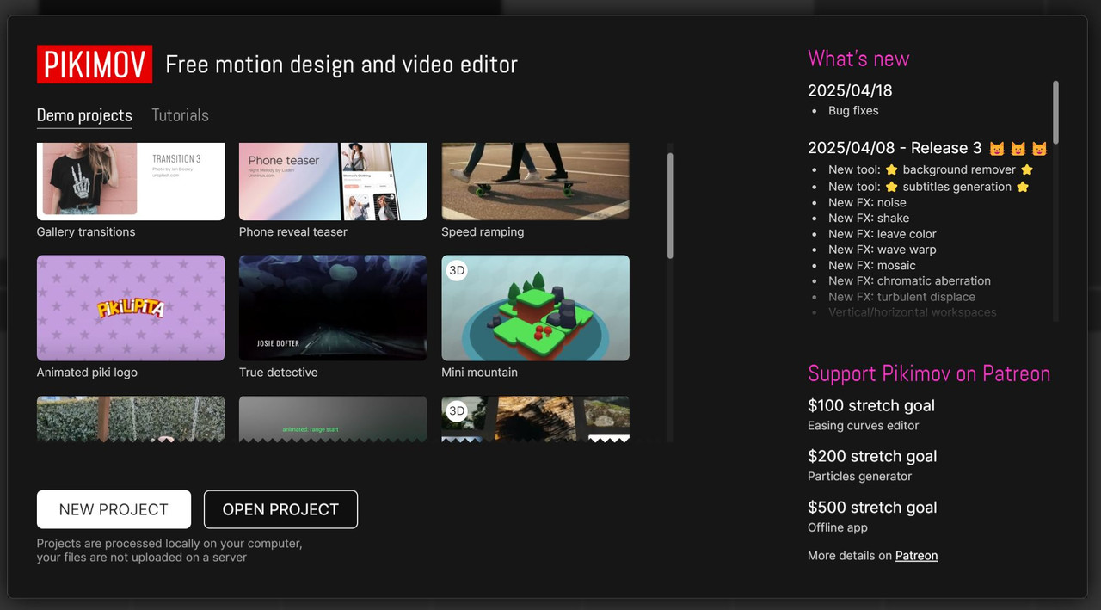Click the demo projects list scrollbar
The image size is (1101, 610).
[670, 206]
